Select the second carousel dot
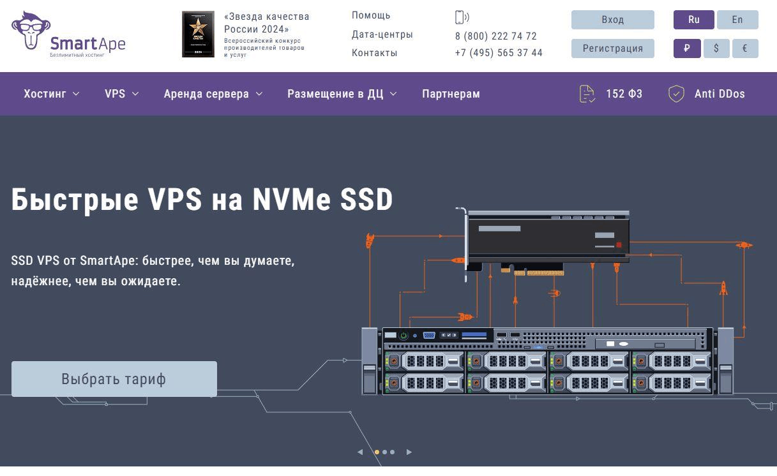777x476 pixels. tap(384, 452)
